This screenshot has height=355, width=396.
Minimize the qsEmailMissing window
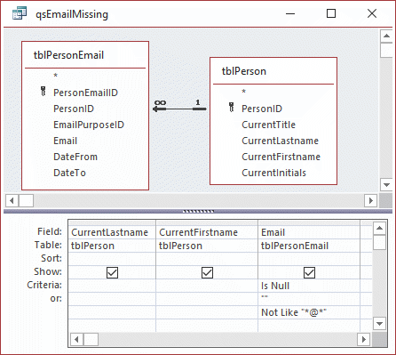click(x=290, y=13)
